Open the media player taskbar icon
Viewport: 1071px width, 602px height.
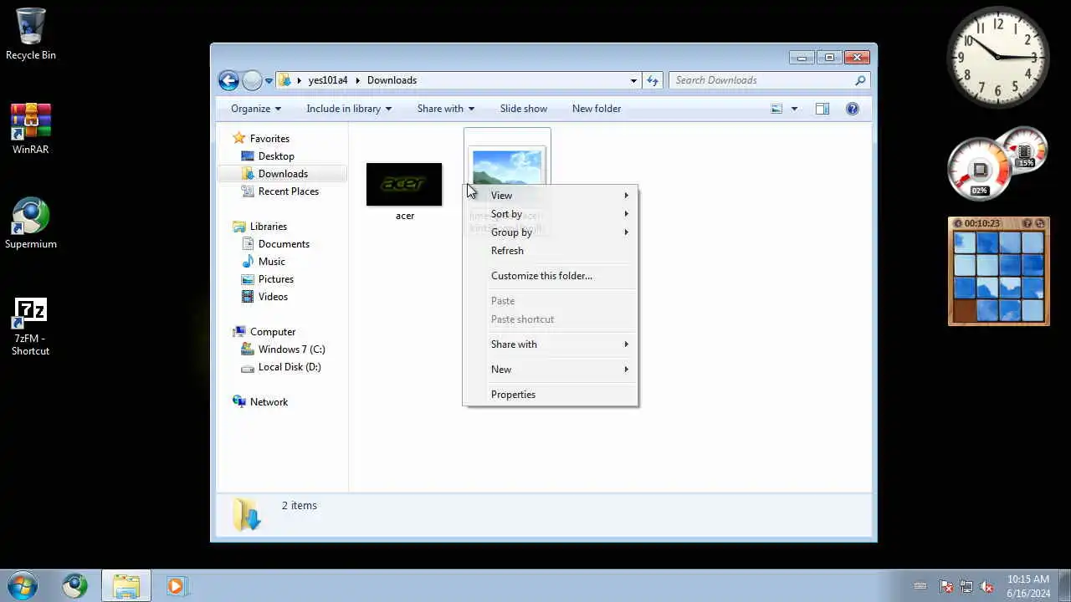(176, 586)
